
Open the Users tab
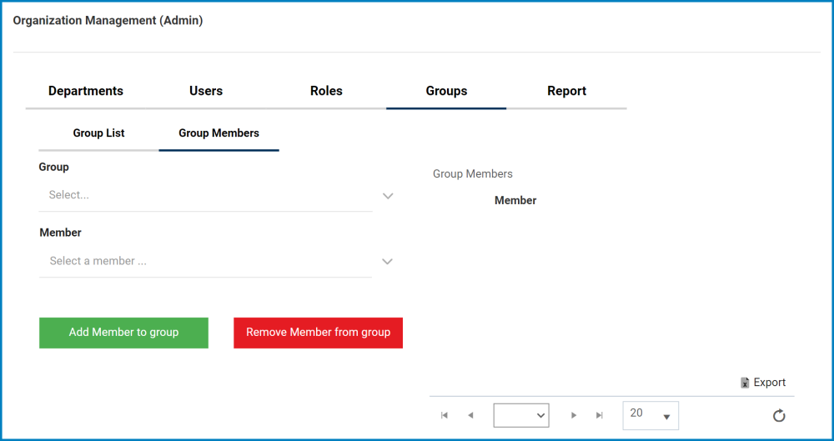[206, 91]
